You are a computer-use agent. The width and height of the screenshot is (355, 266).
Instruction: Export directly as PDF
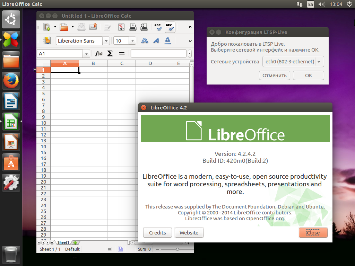tap(121, 27)
